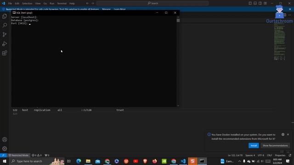This screenshot has width=294, height=165.
Task: Click the Search command center box
Action: tap(153, 3)
